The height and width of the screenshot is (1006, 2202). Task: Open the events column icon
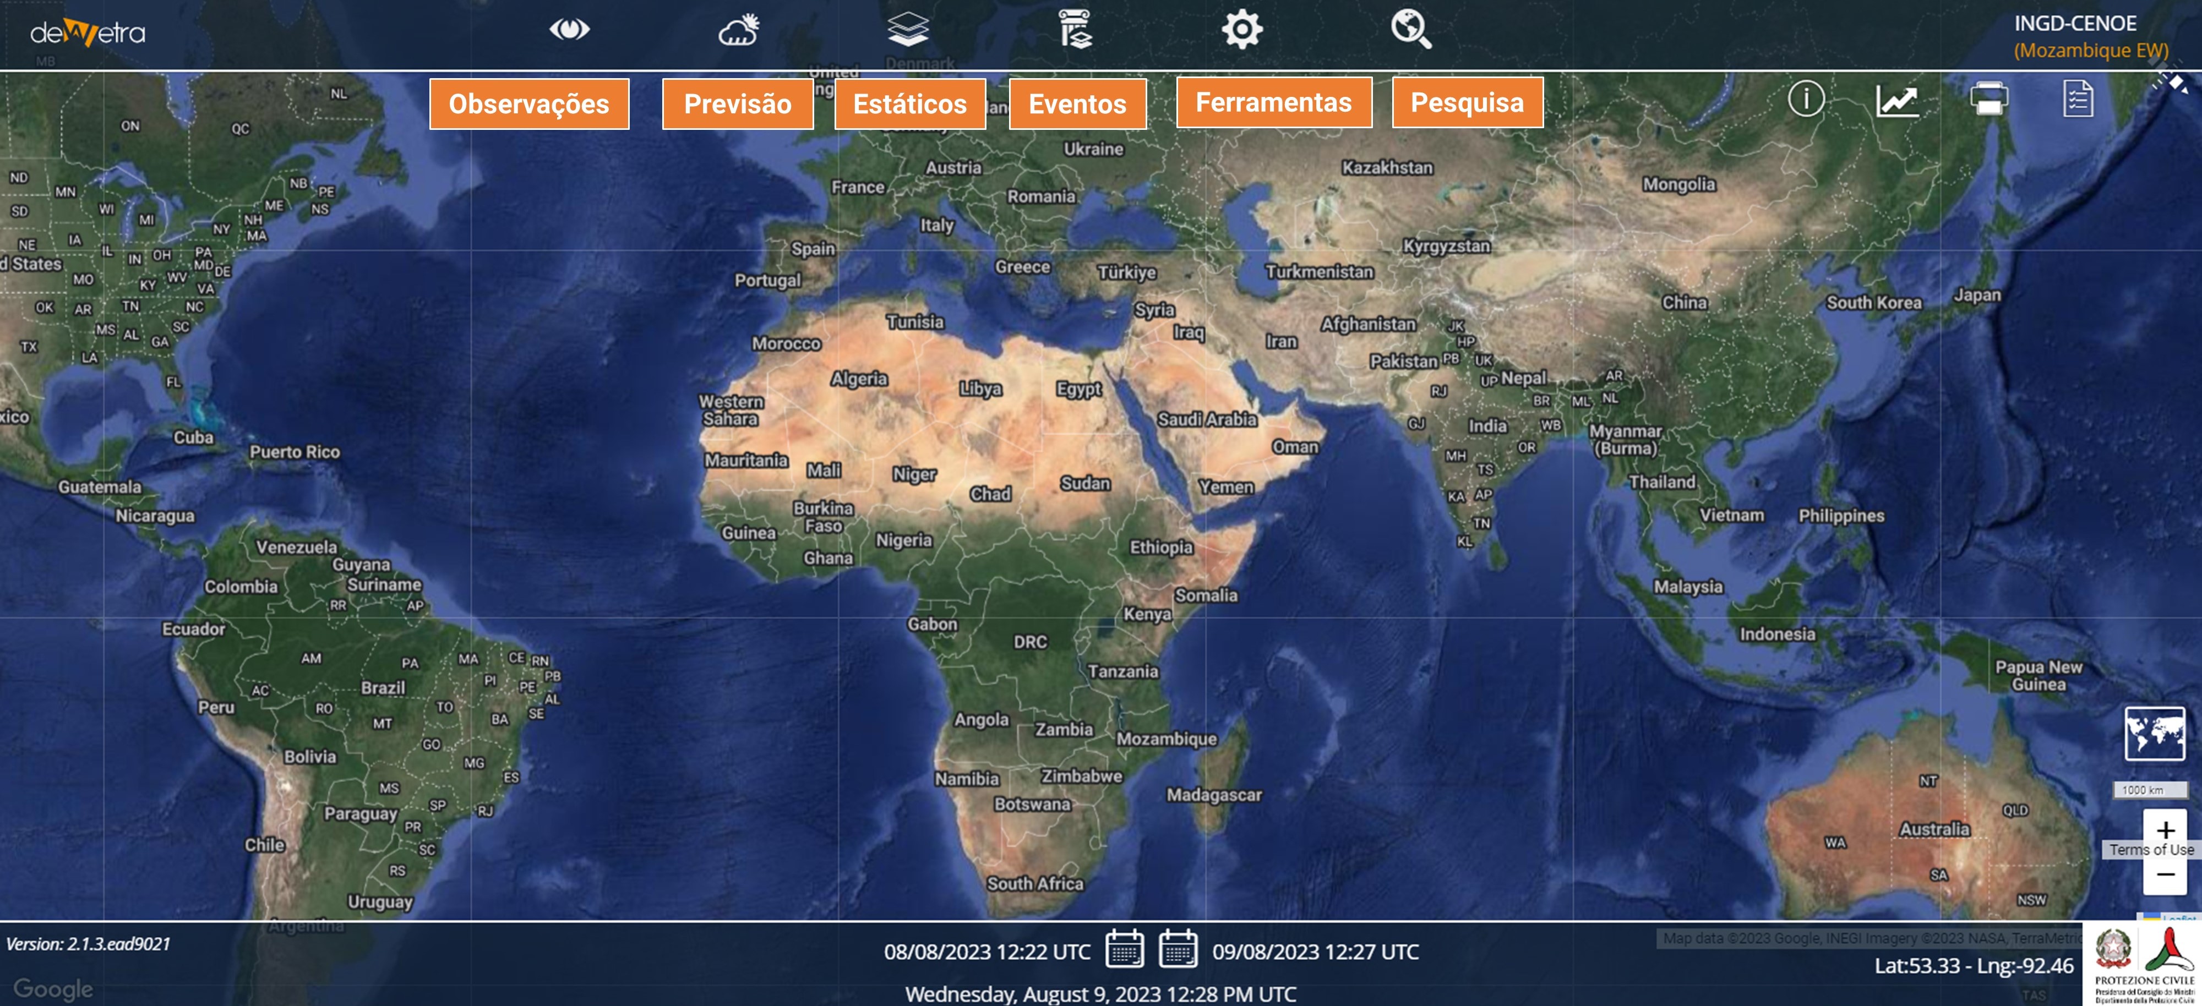(1075, 30)
